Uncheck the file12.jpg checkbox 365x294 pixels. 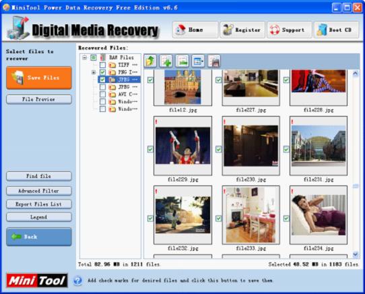(150, 80)
